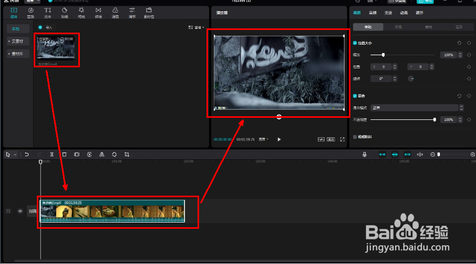Switch to the 变速 speed tab

(x=388, y=13)
